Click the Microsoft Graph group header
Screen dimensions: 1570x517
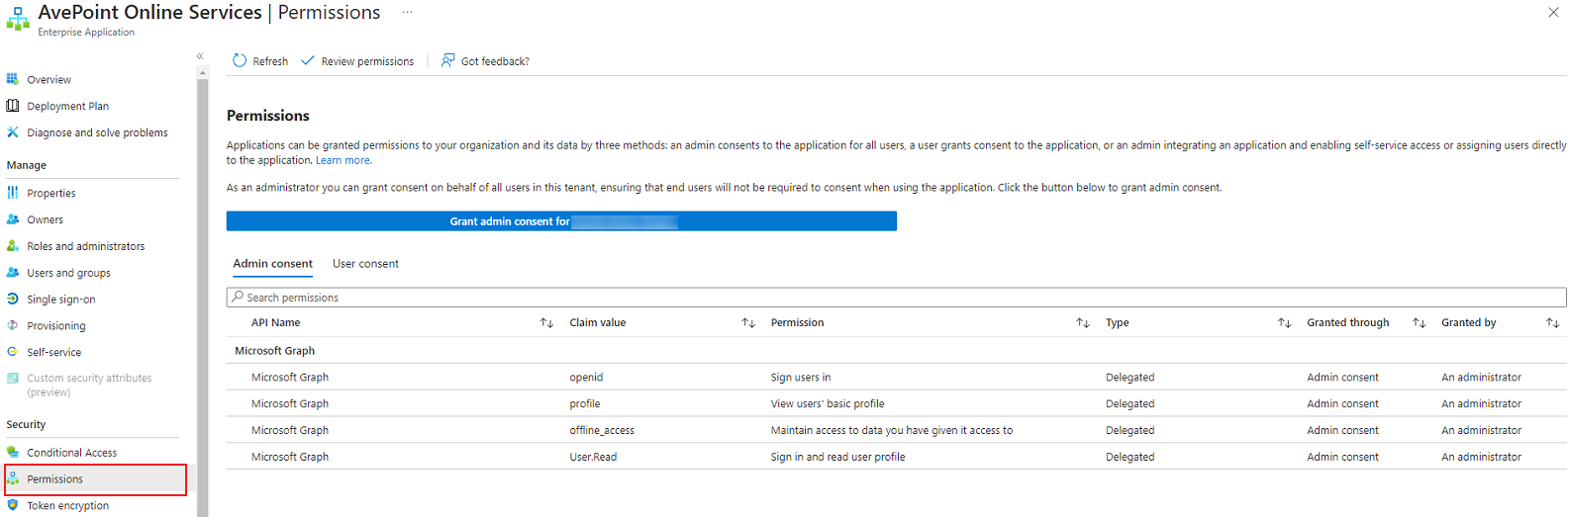tap(274, 351)
